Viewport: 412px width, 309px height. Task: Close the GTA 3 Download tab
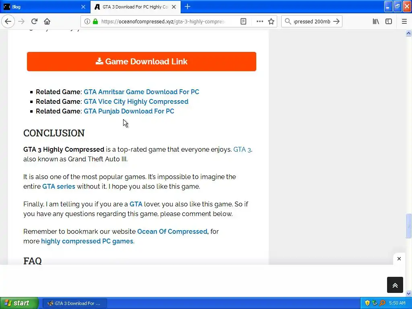(174, 7)
